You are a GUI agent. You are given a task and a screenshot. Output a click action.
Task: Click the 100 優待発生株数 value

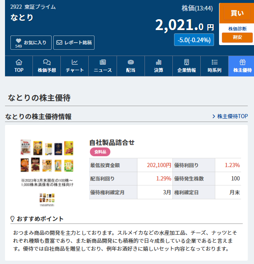(x=235, y=179)
